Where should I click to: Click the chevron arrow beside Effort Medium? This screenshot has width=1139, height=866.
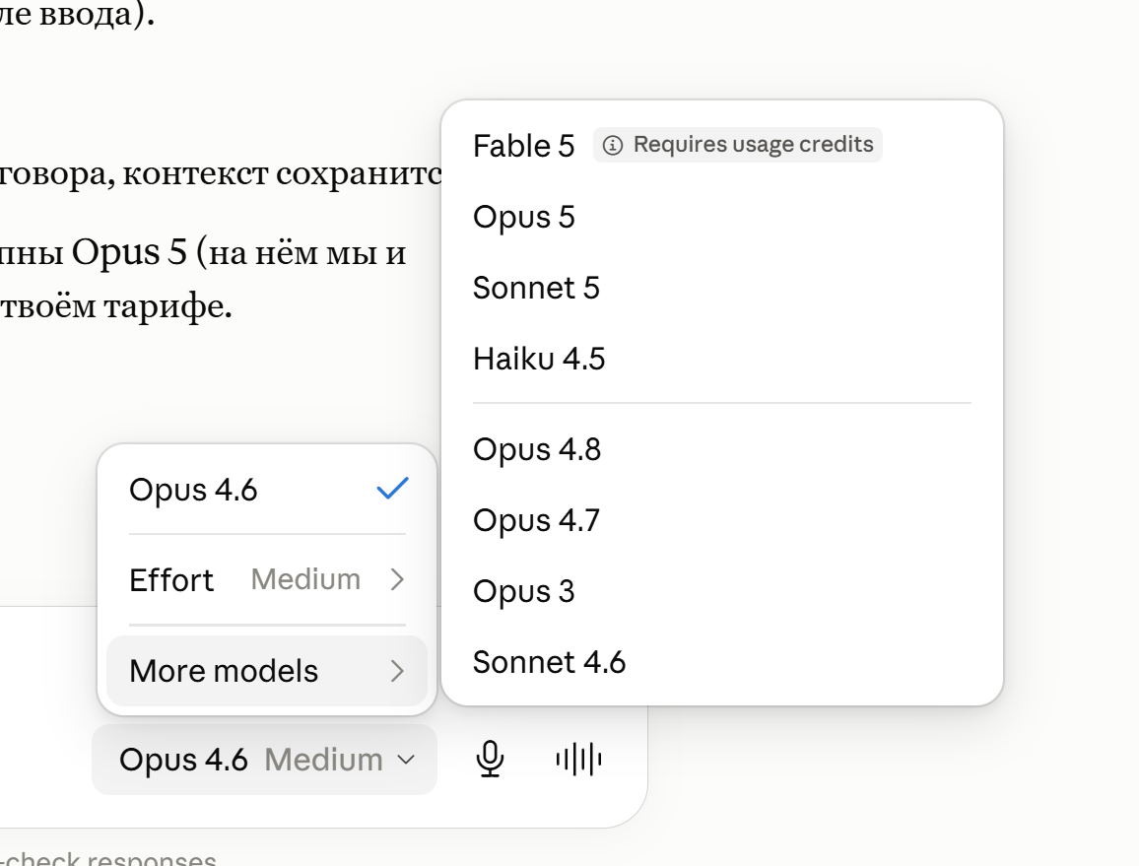tap(397, 579)
